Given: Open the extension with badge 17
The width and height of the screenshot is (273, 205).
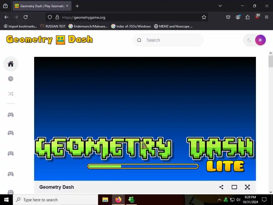Looking at the screenshot, I should 257,17.
